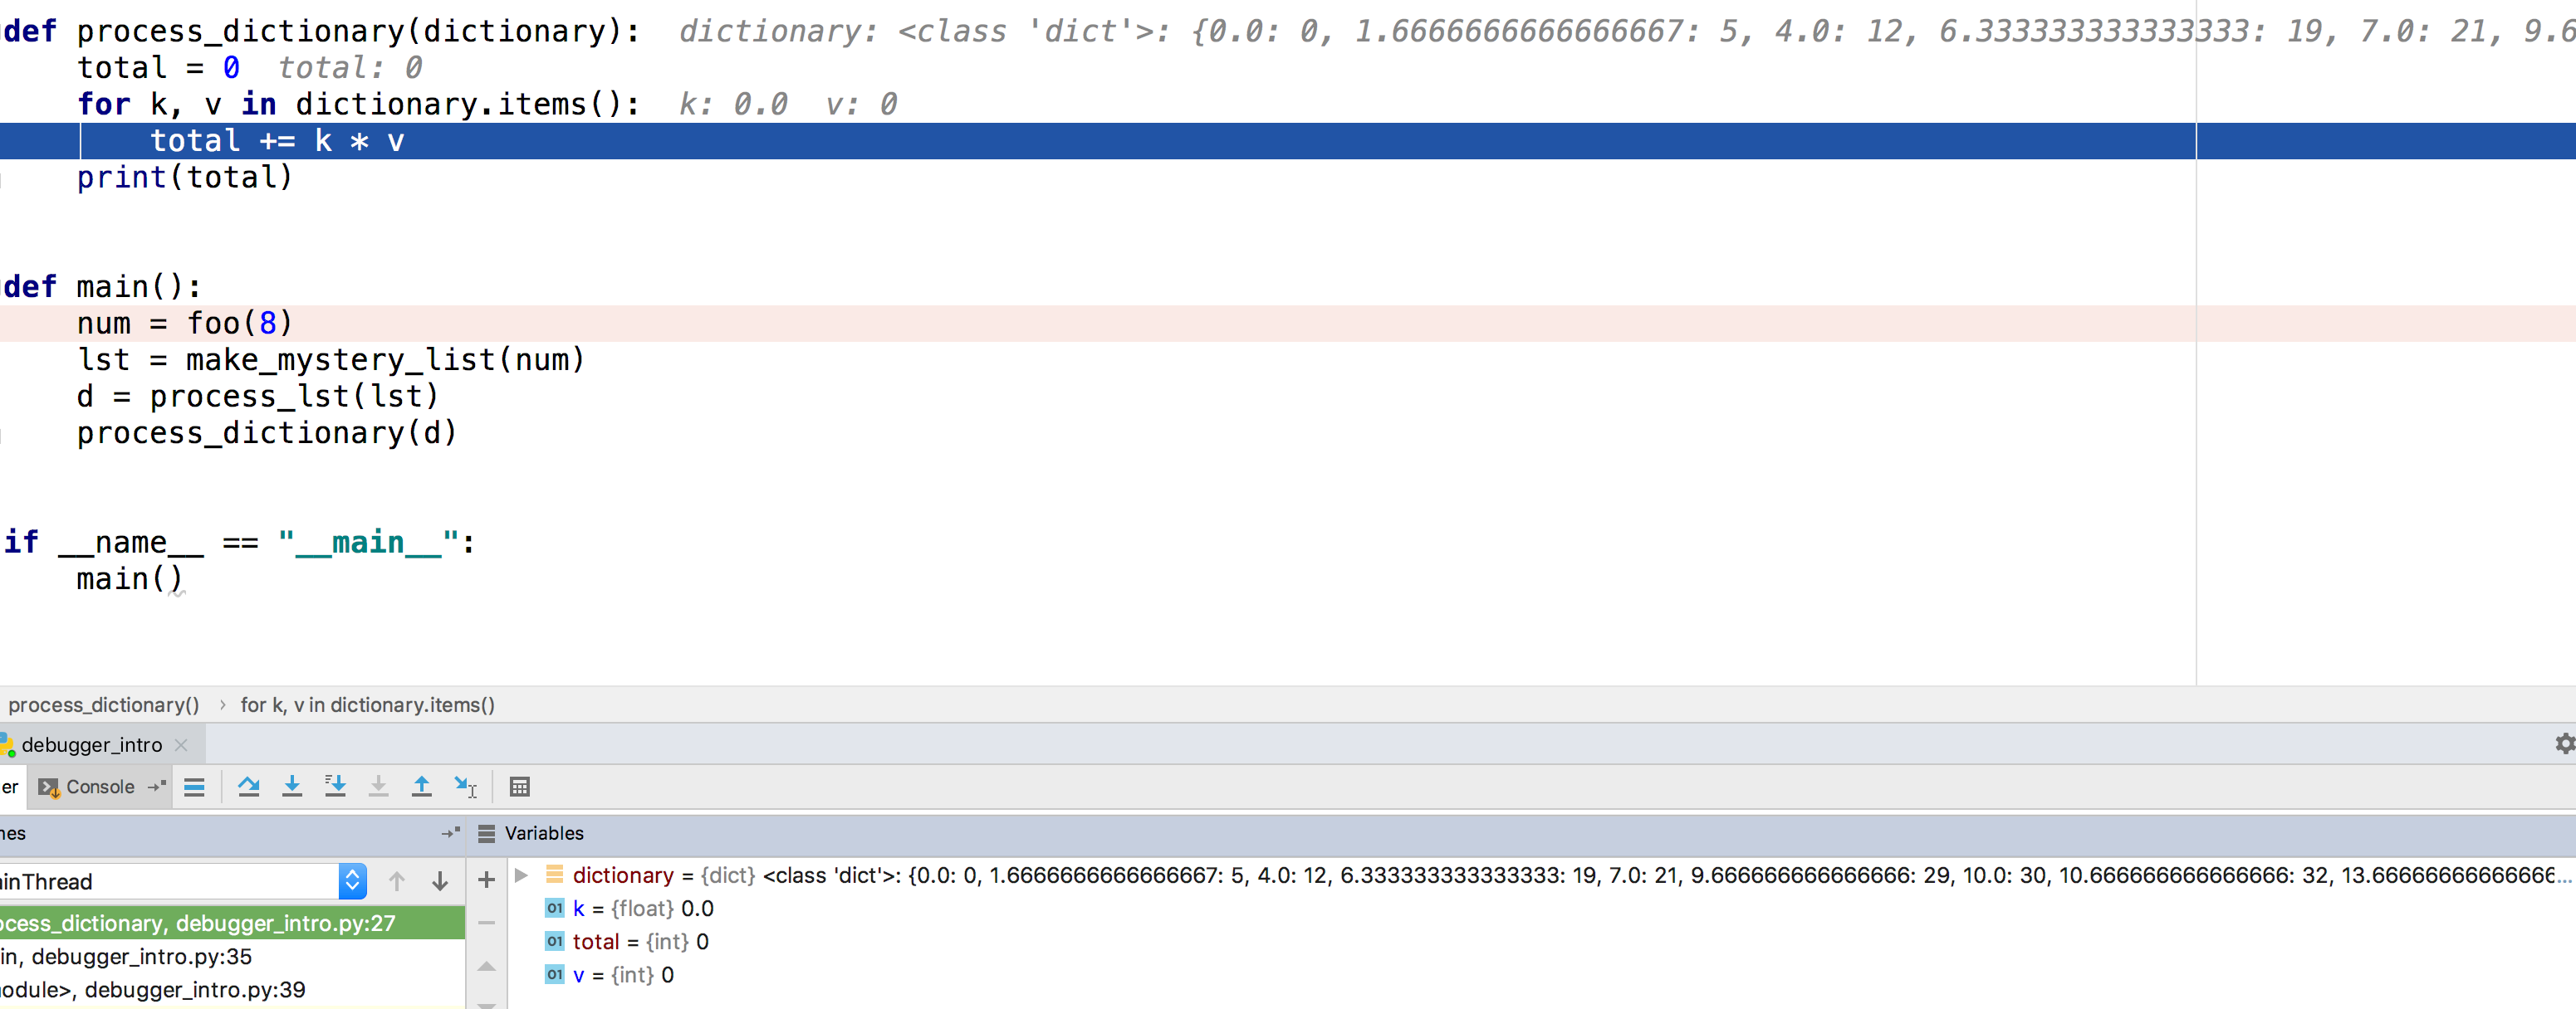Select the process_dictionary frame at line 27
The height and width of the screenshot is (1009, 2576).
[x=232, y=923]
